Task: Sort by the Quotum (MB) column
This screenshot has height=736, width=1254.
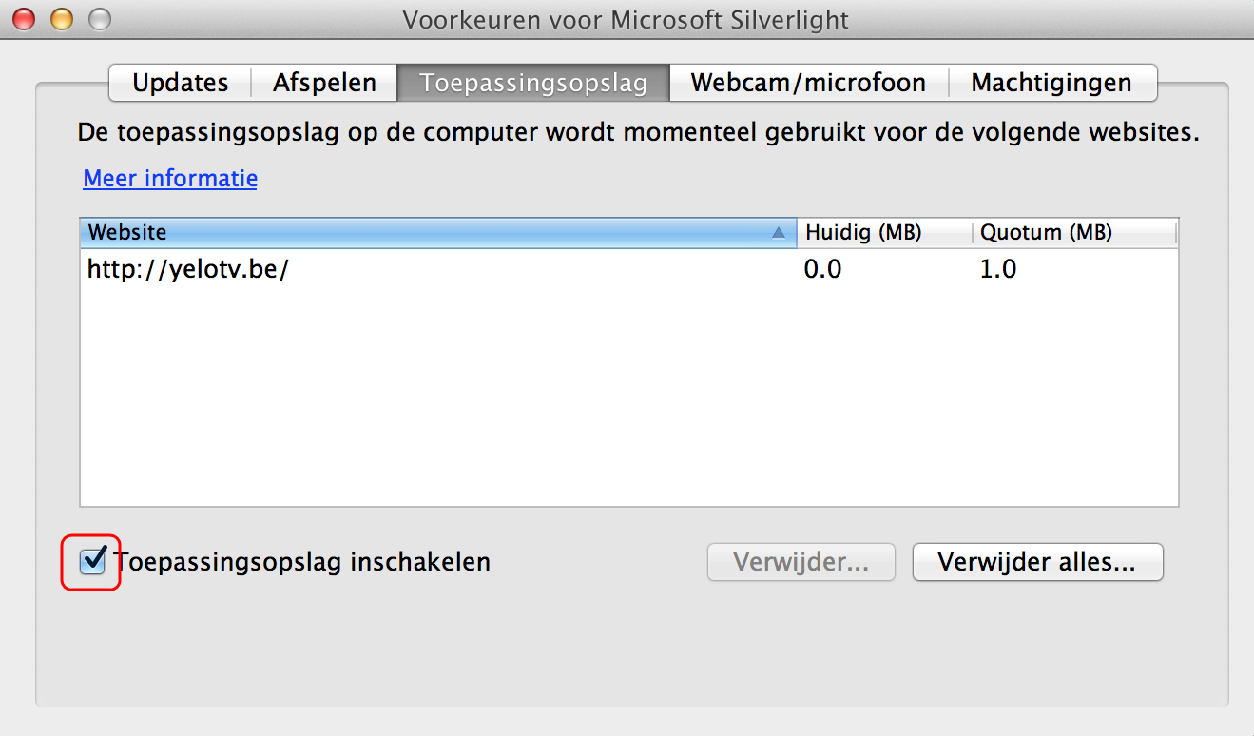Action: (x=1074, y=232)
